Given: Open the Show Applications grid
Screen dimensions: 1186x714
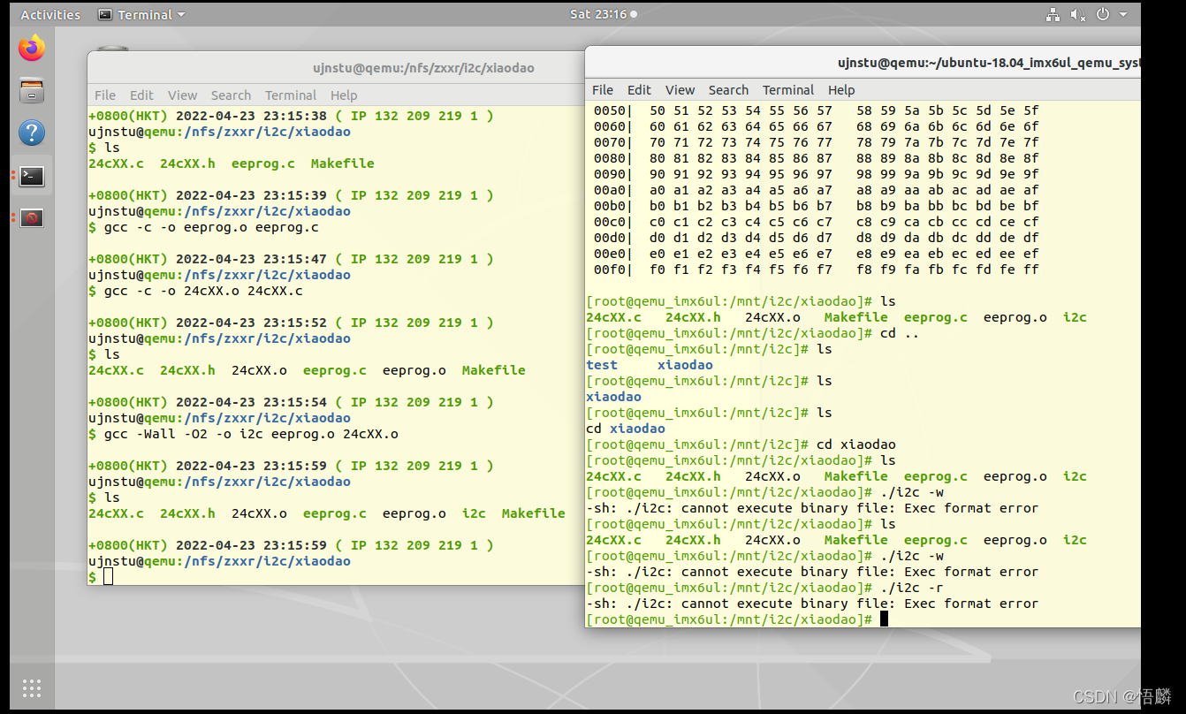Looking at the screenshot, I should click(x=32, y=687).
